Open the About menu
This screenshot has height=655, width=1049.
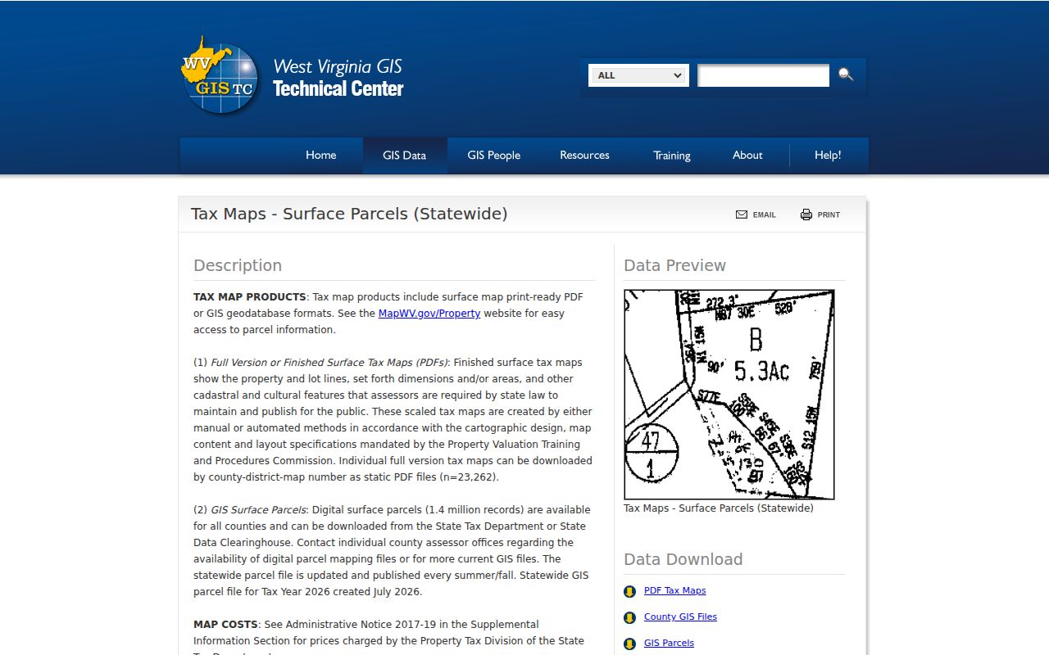point(747,155)
